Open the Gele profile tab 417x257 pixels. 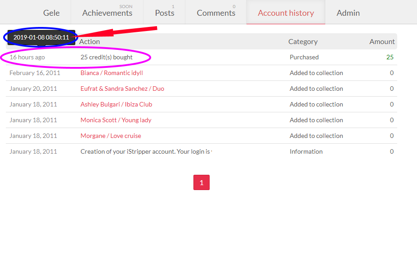pos(51,13)
